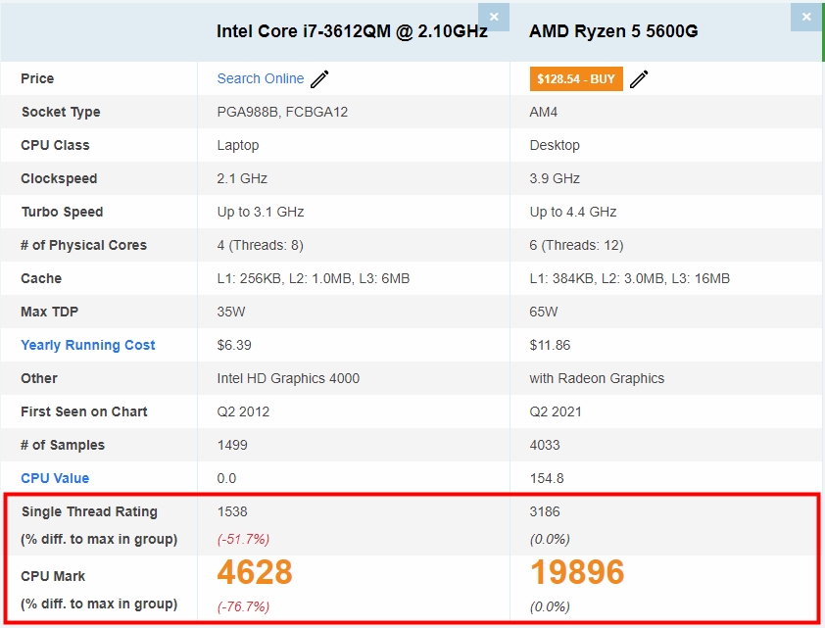Viewport: 825px width, 628px height.
Task: Select AM4 socket value
Action: pos(544,112)
